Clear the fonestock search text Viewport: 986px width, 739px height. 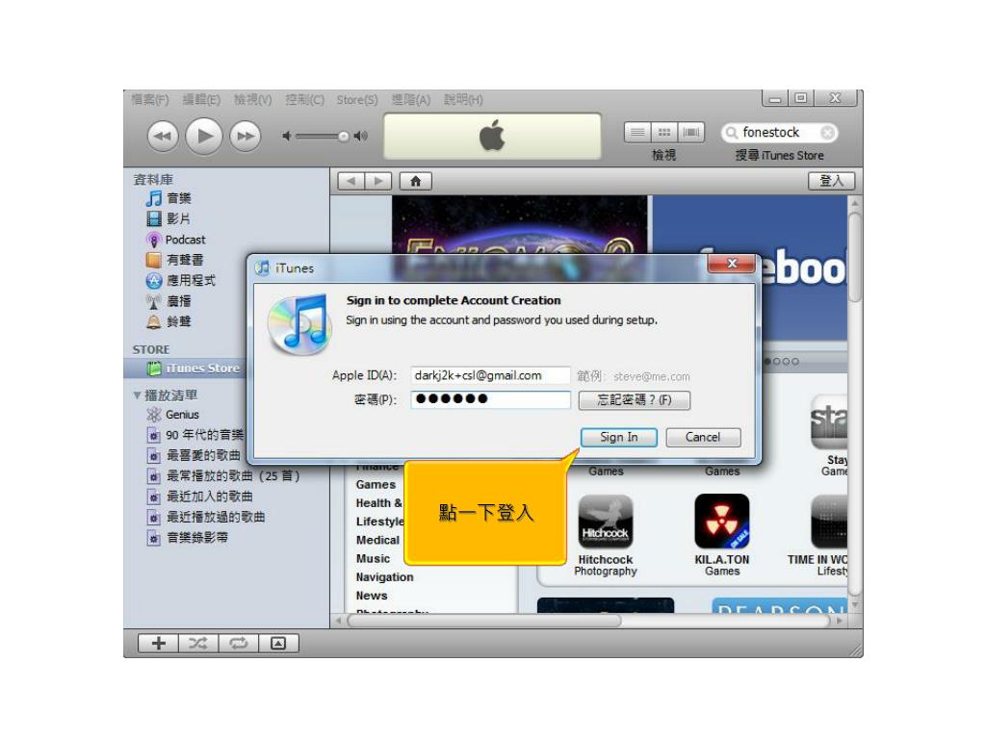[828, 133]
